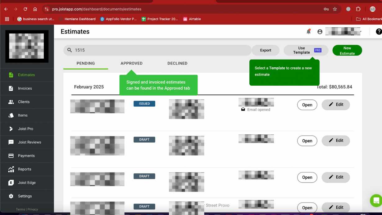Open the All Bookmarks folder
Screen dimensions: 382x215
point(369,19)
